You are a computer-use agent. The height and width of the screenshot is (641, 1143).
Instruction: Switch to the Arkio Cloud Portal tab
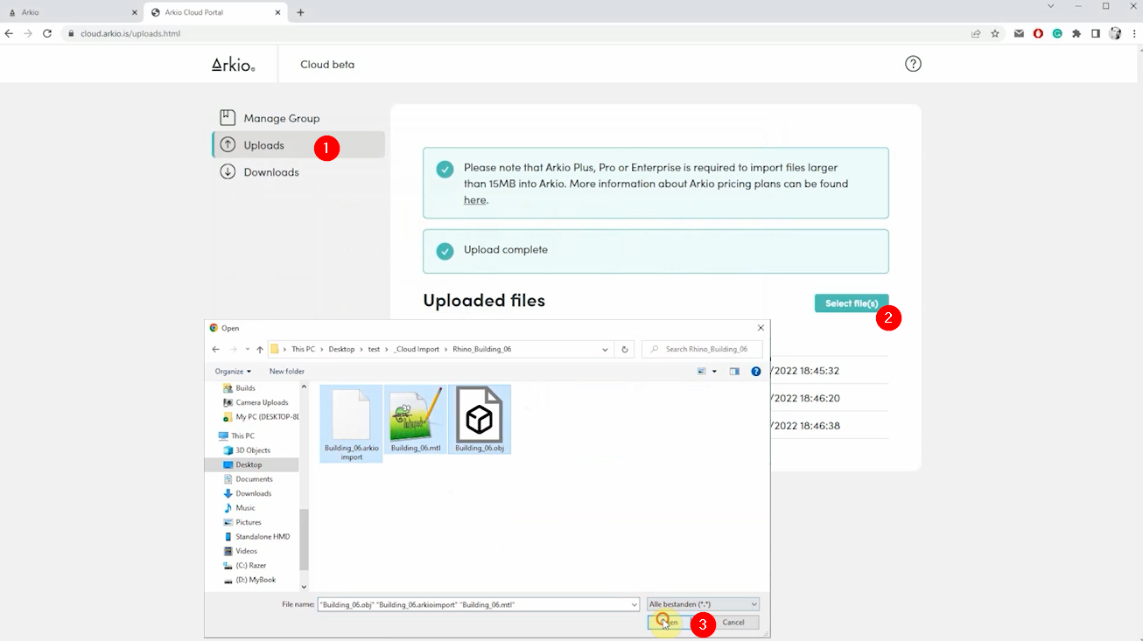[215, 12]
